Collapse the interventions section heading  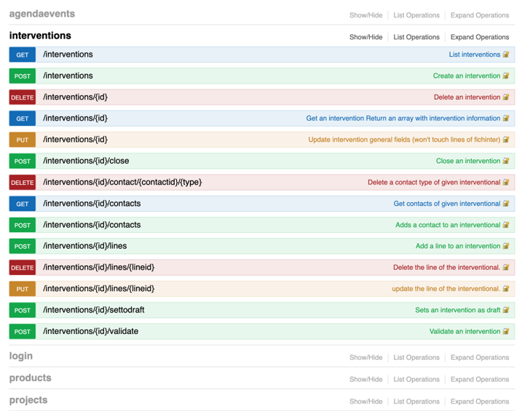(40, 35)
